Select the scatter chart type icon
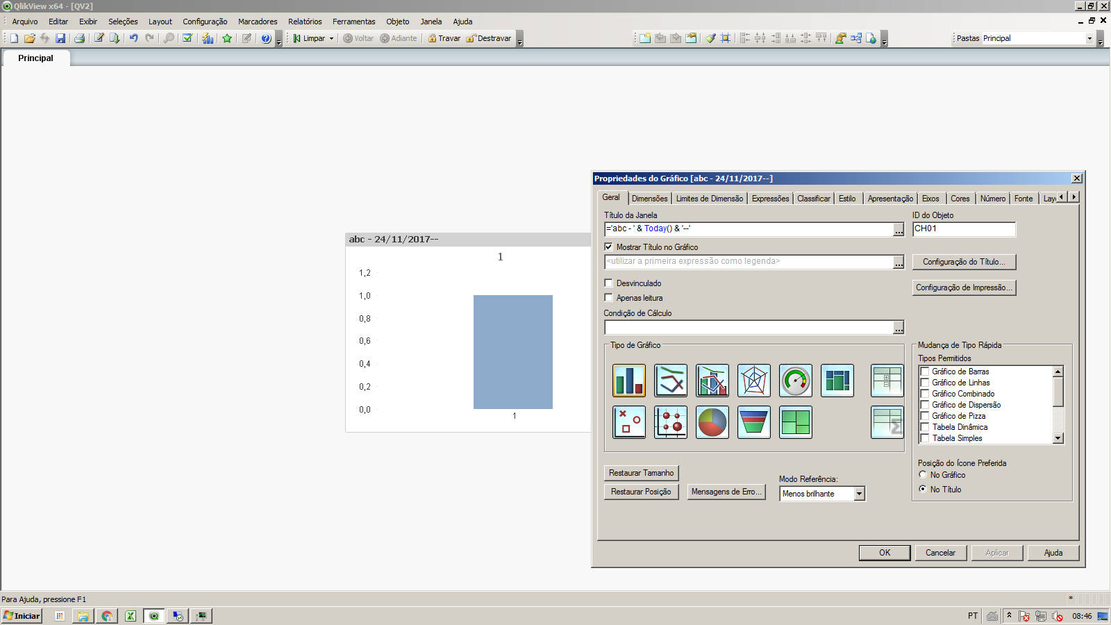Image resolution: width=1111 pixels, height=625 pixels. tap(628, 422)
